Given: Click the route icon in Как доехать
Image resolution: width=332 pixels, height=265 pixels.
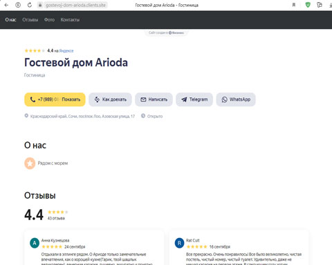Looking at the screenshot, I should tap(97, 99).
